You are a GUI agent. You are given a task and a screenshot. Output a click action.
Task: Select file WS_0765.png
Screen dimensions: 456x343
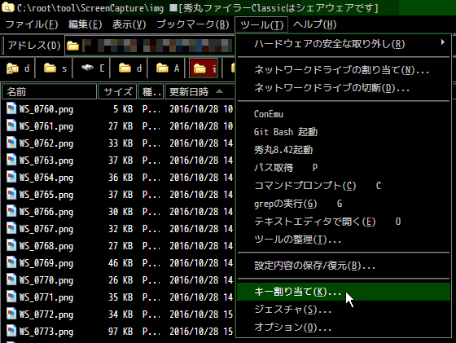[x=46, y=195]
